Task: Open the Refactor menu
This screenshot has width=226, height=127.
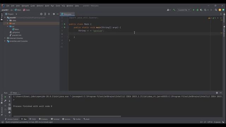Action: (x=40, y=6)
